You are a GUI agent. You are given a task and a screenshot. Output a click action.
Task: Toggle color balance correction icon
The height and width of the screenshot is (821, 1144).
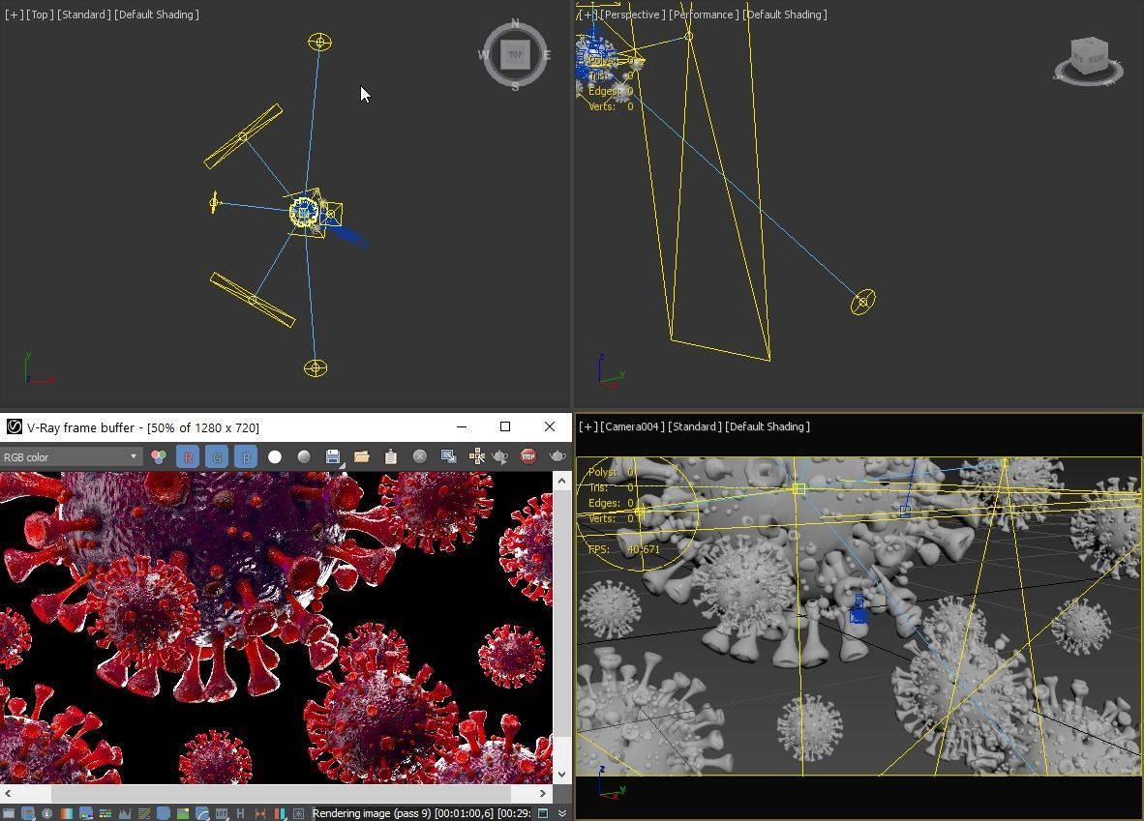pos(105,813)
